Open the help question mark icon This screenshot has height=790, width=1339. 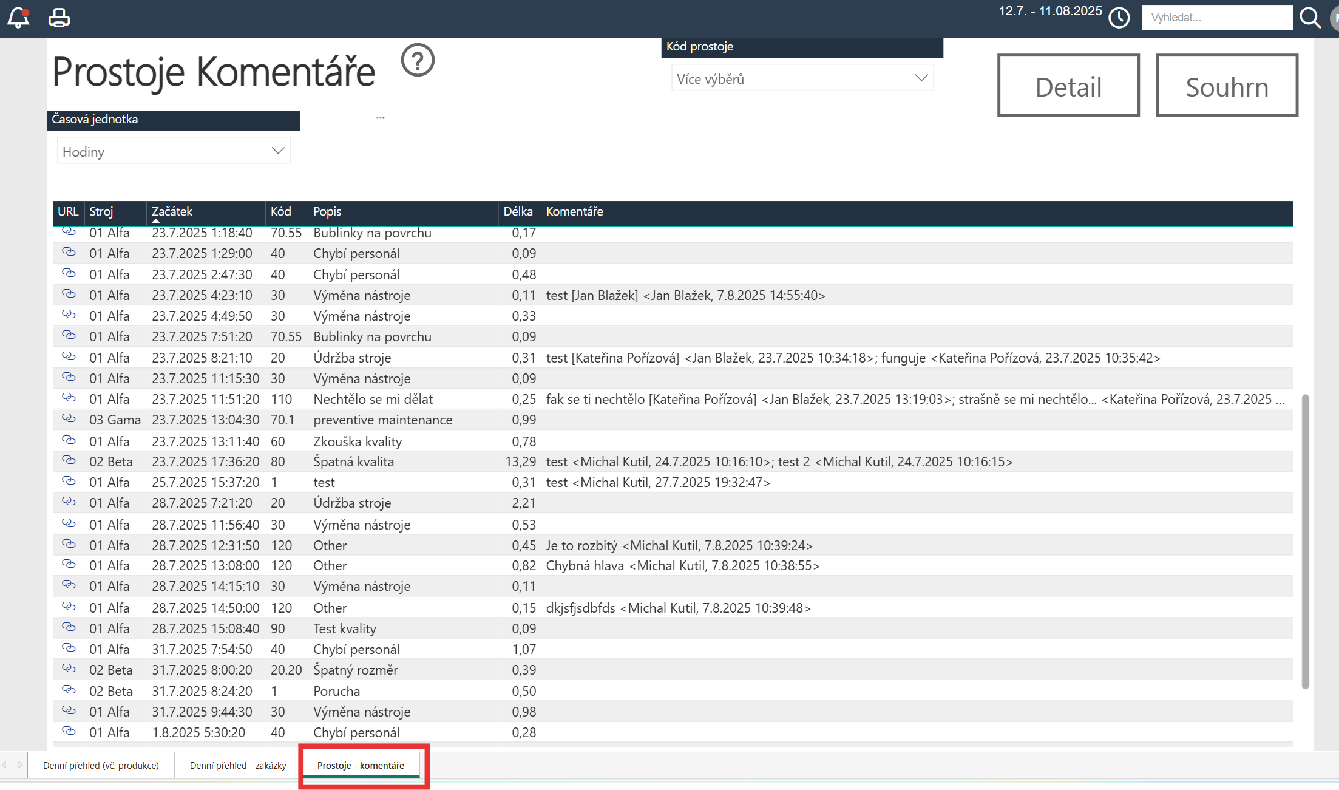(x=418, y=60)
